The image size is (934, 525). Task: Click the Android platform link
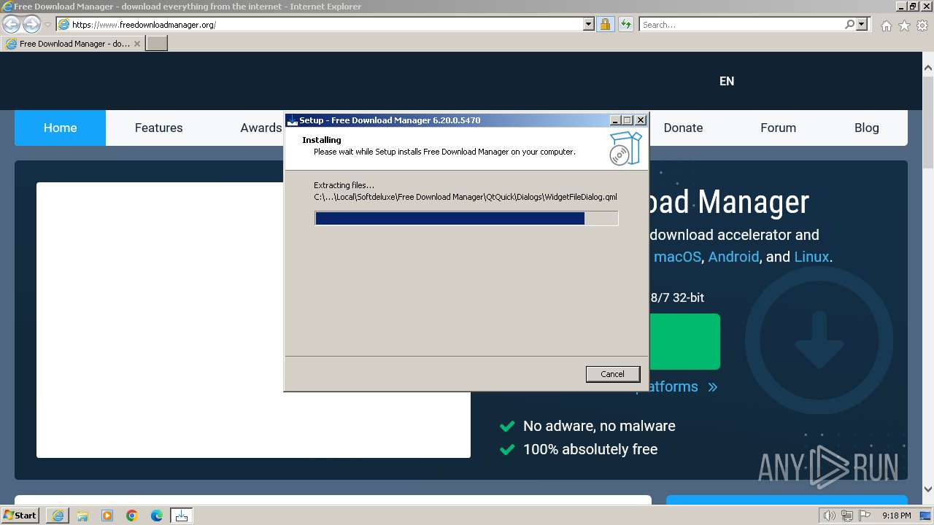click(x=733, y=257)
